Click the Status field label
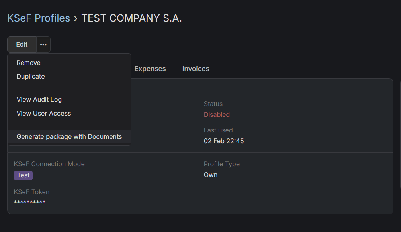This screenshot has width=401, height=232. coord(213,104)
